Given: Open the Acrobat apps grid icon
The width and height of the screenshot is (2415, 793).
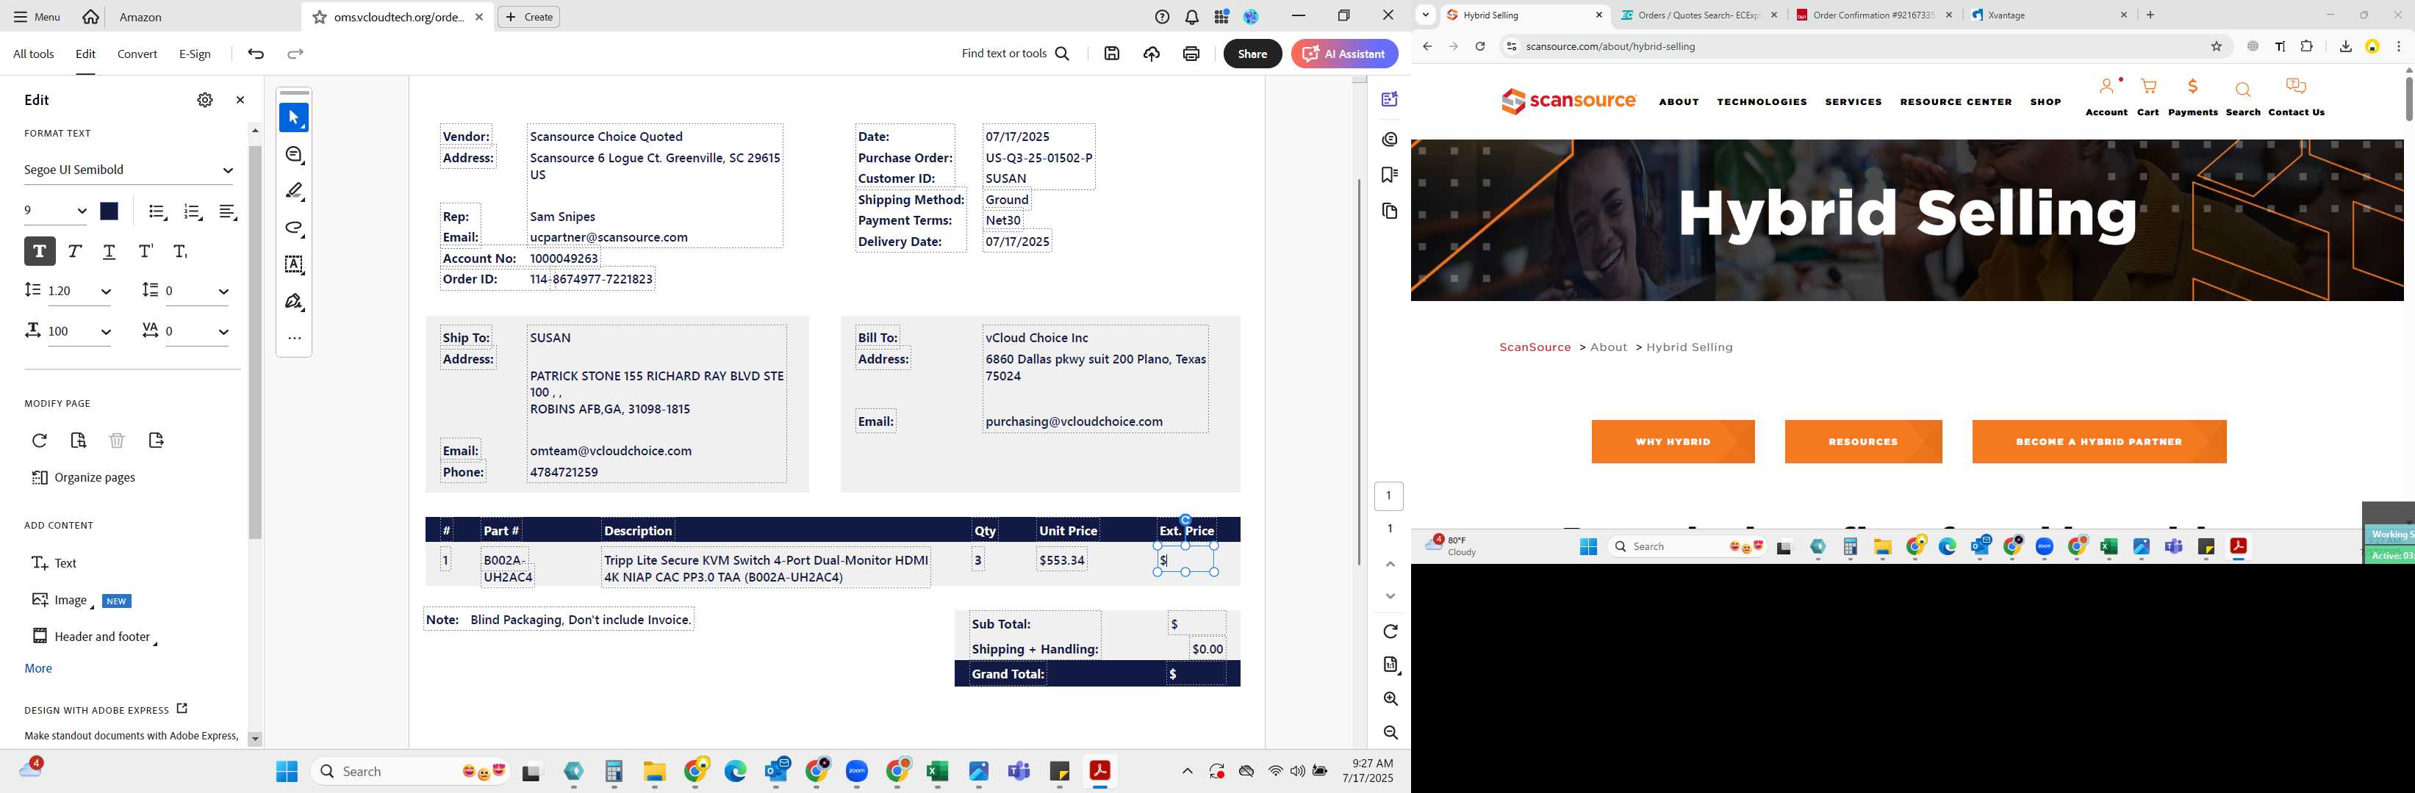Looking at the screenshot, I should [x=1221, y=17].
